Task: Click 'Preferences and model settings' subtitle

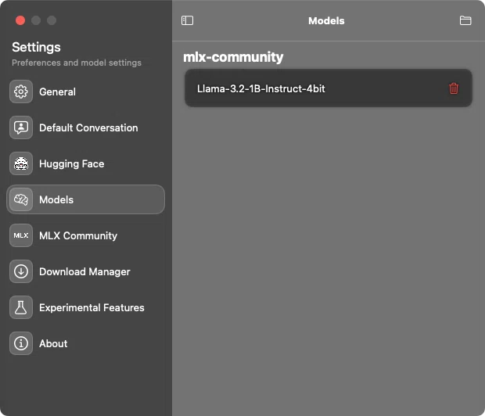Action: pos(77,63)
